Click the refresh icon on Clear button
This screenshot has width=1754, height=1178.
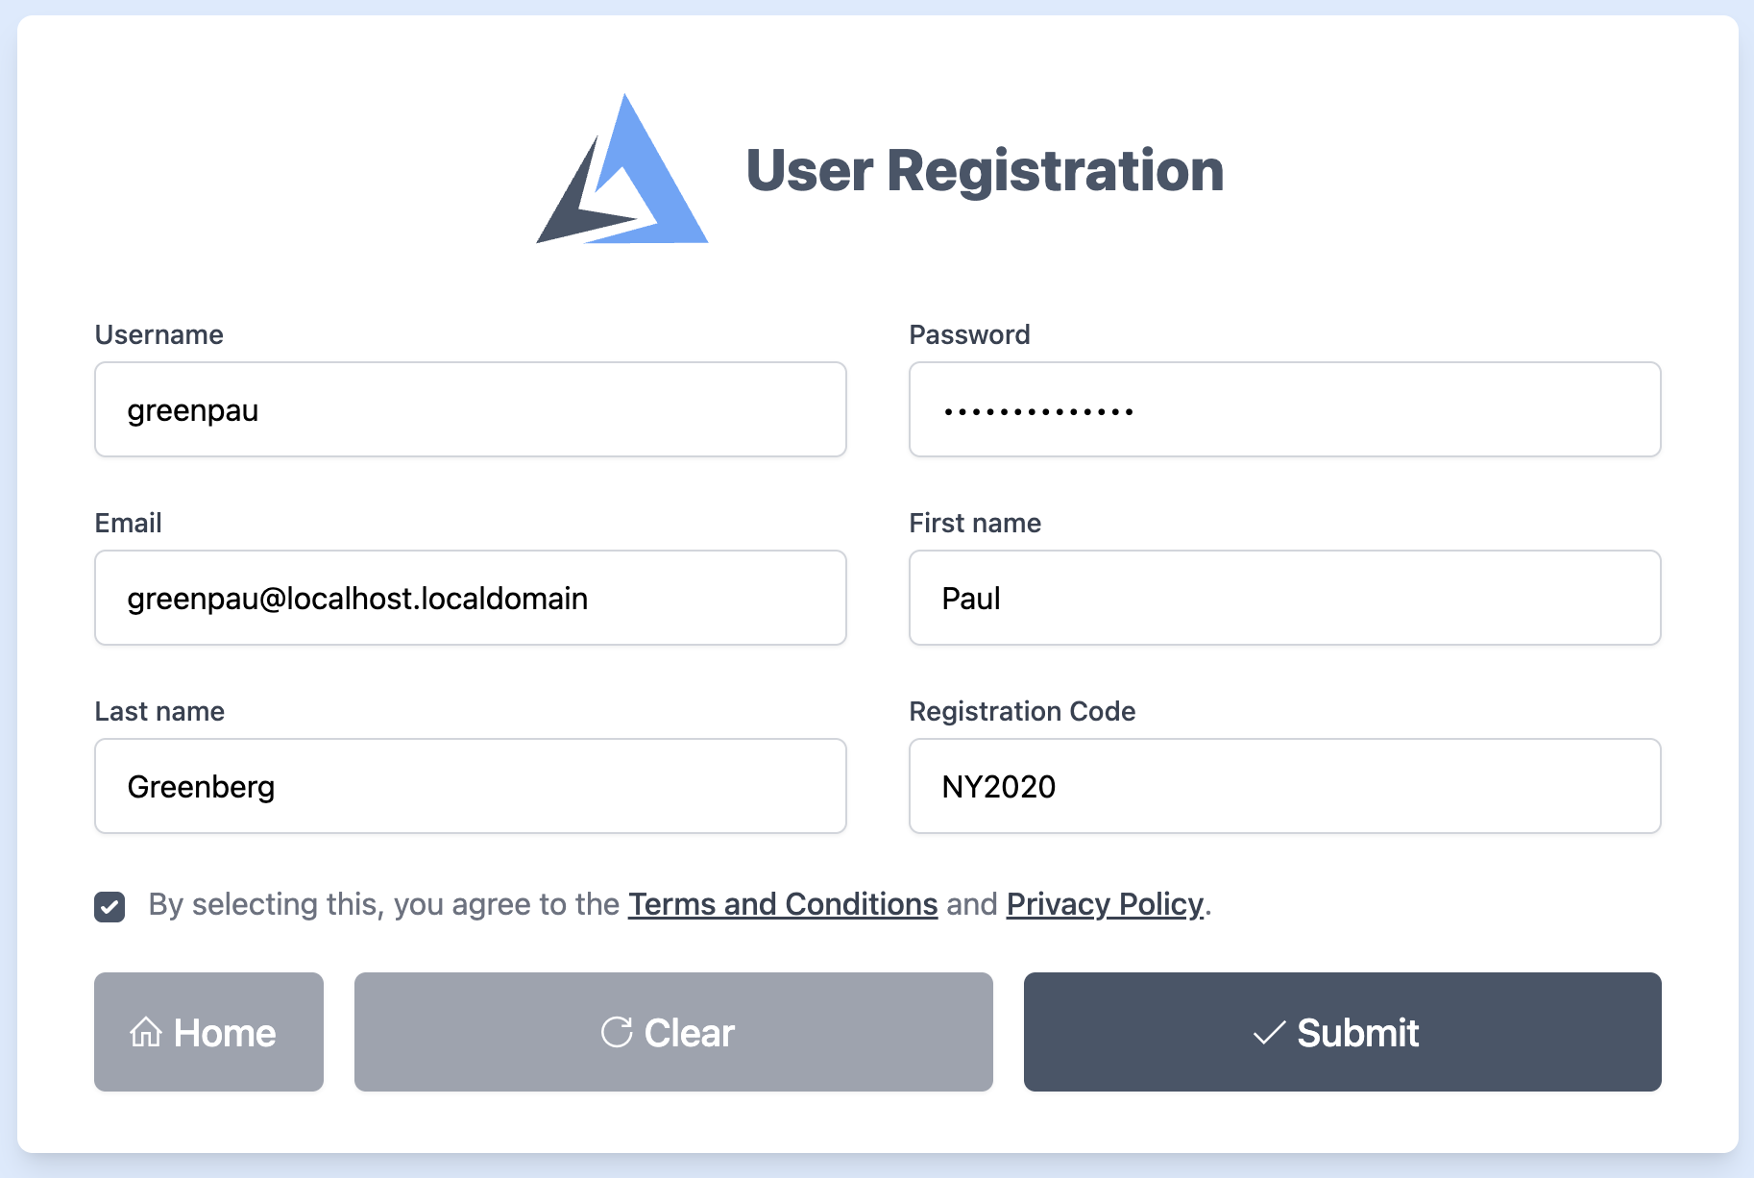(x=617, y=1032)
